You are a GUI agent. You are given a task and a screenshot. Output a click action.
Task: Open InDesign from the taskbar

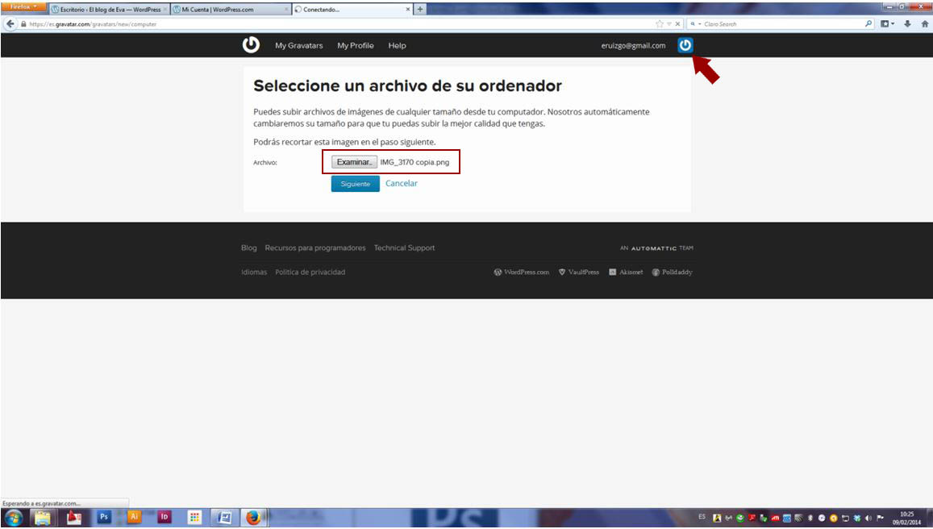[x=164, y=518]
